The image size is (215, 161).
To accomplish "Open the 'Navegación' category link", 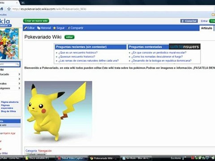I will [x=45, y=151].
